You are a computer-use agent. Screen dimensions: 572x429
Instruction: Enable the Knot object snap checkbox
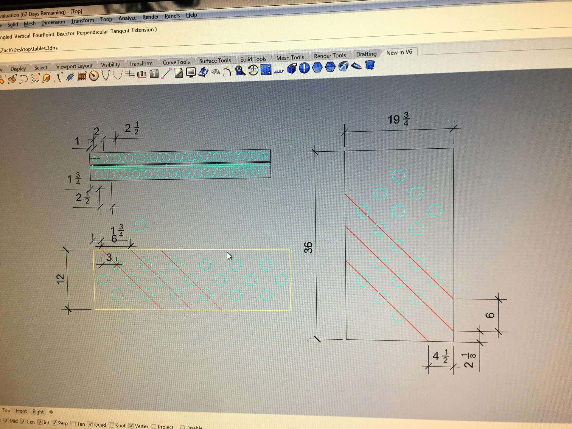tap(112, 425)
